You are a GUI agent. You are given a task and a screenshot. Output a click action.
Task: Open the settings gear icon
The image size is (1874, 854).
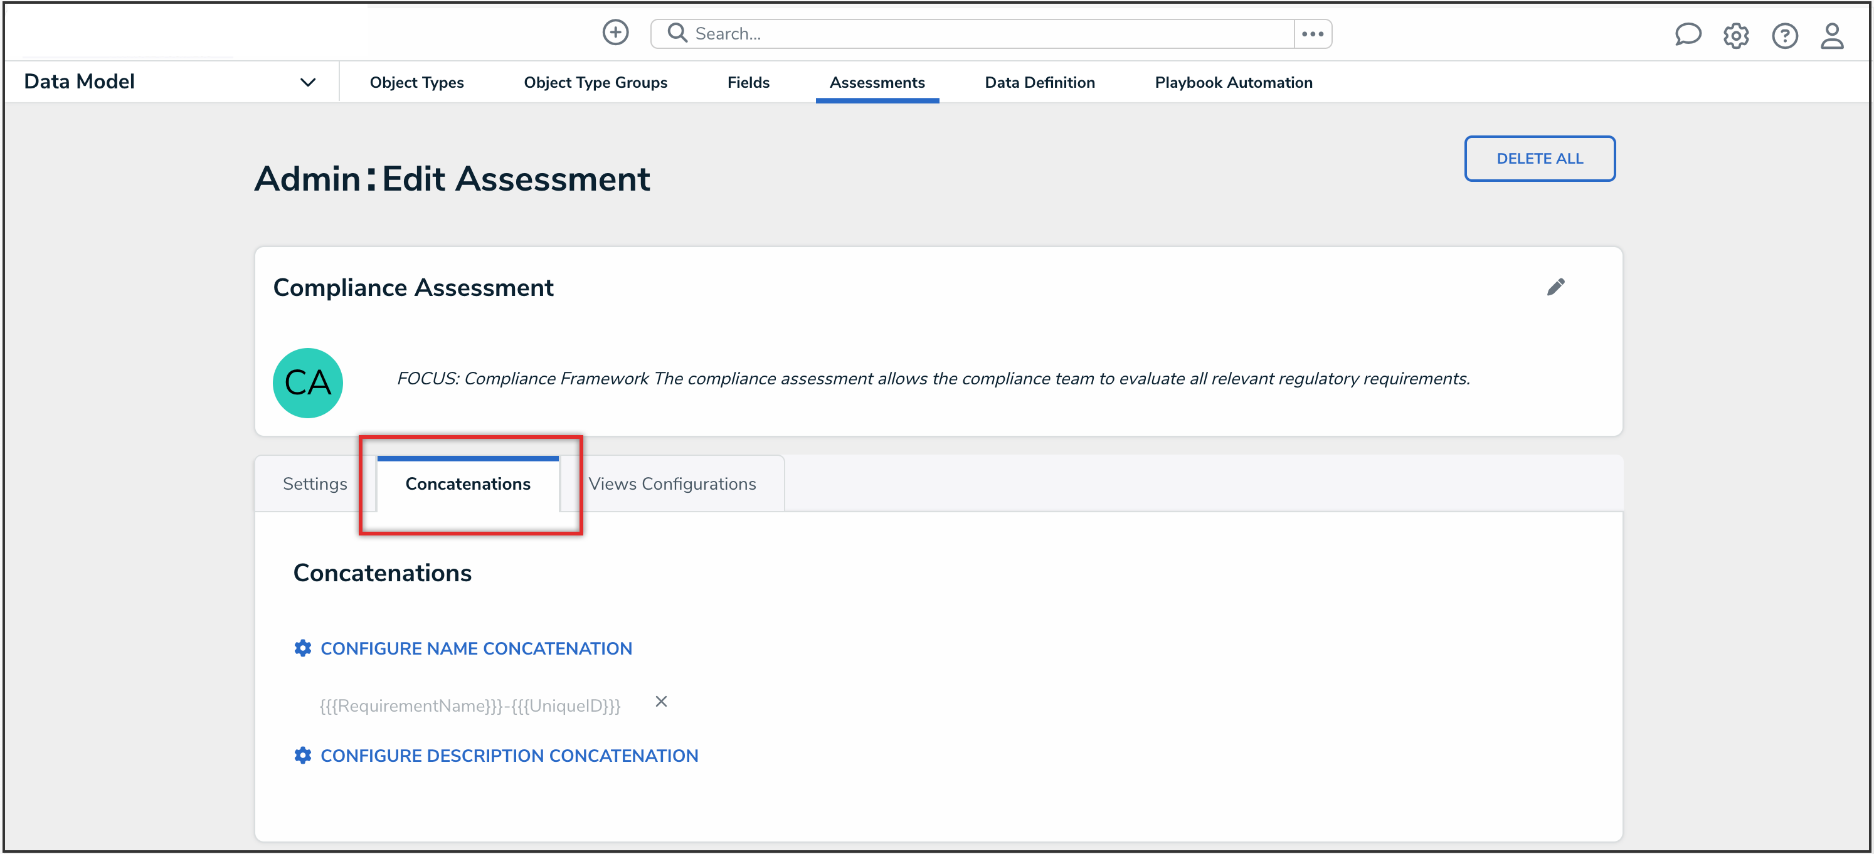coord(1735,36)
